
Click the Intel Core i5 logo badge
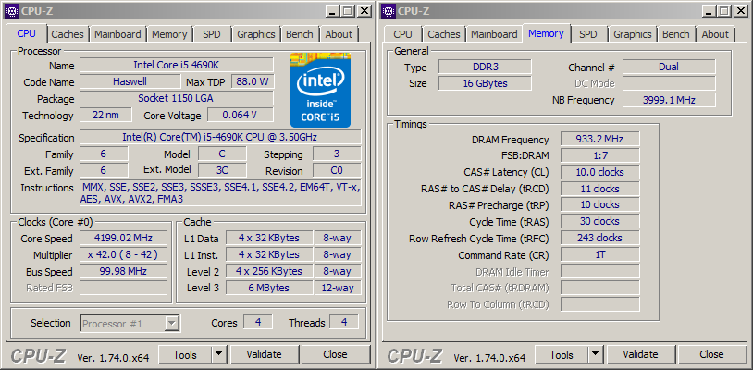point(320,90)
